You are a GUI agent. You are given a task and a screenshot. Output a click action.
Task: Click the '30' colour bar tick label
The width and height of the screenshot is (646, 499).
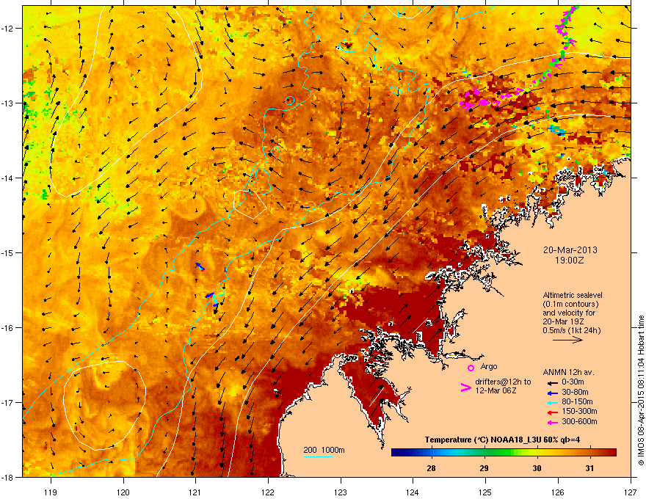click(537, 468)
